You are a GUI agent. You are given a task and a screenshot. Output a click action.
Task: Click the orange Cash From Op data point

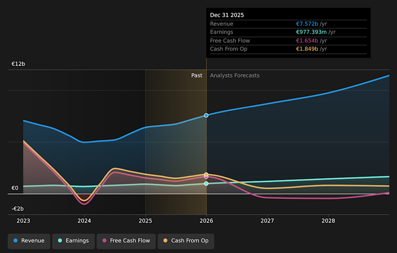(x=206, y=175)
